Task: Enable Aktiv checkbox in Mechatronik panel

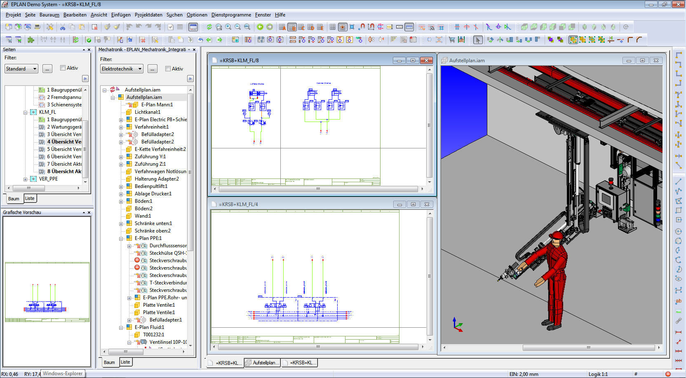Action: click(168, 69)
